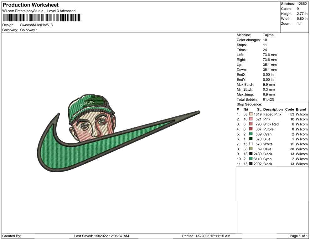Click the 'Production Worksheet' title
310x239 pixels.
pyautogui.click(x=31, y=5)
